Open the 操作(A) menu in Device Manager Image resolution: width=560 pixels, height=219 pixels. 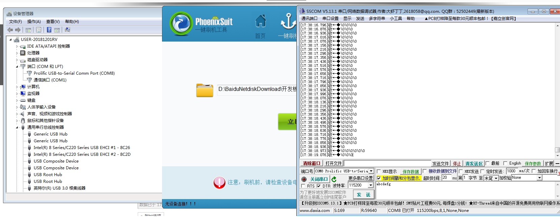[34, 22]
